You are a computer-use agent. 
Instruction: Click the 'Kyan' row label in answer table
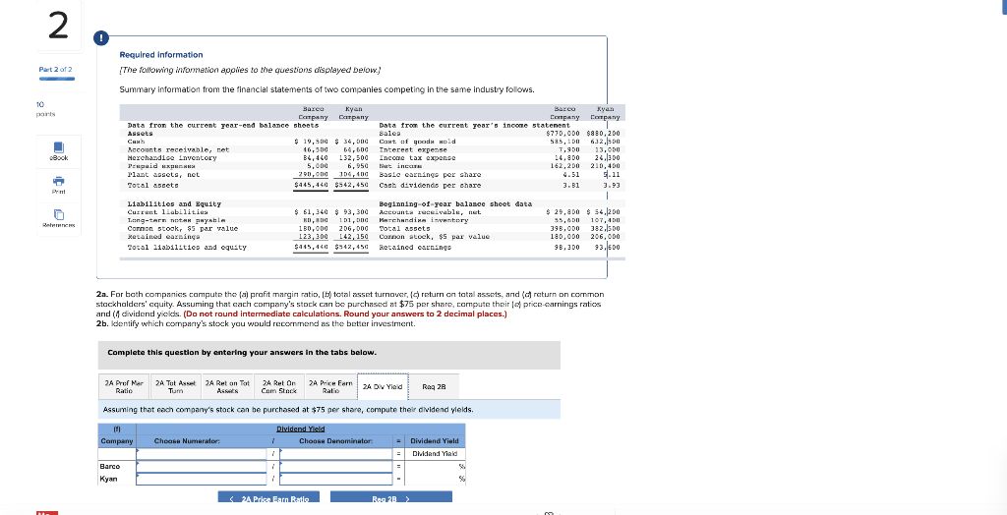click(x=108, y=479)
